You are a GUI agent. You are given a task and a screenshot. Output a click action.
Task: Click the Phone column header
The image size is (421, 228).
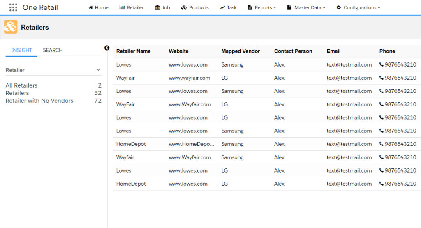tap(387, 51)
